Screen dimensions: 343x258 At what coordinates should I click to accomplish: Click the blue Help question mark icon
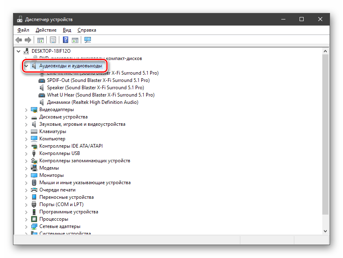point(65,40)
